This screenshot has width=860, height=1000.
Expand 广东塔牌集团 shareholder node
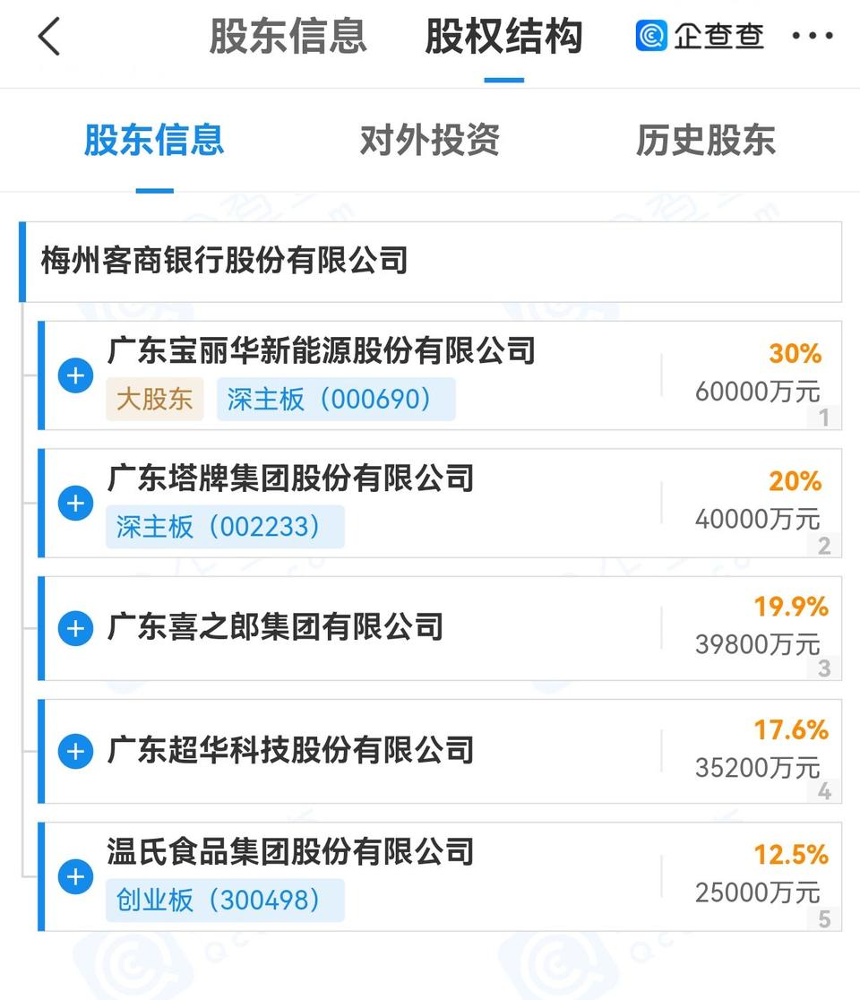[75, 503]
